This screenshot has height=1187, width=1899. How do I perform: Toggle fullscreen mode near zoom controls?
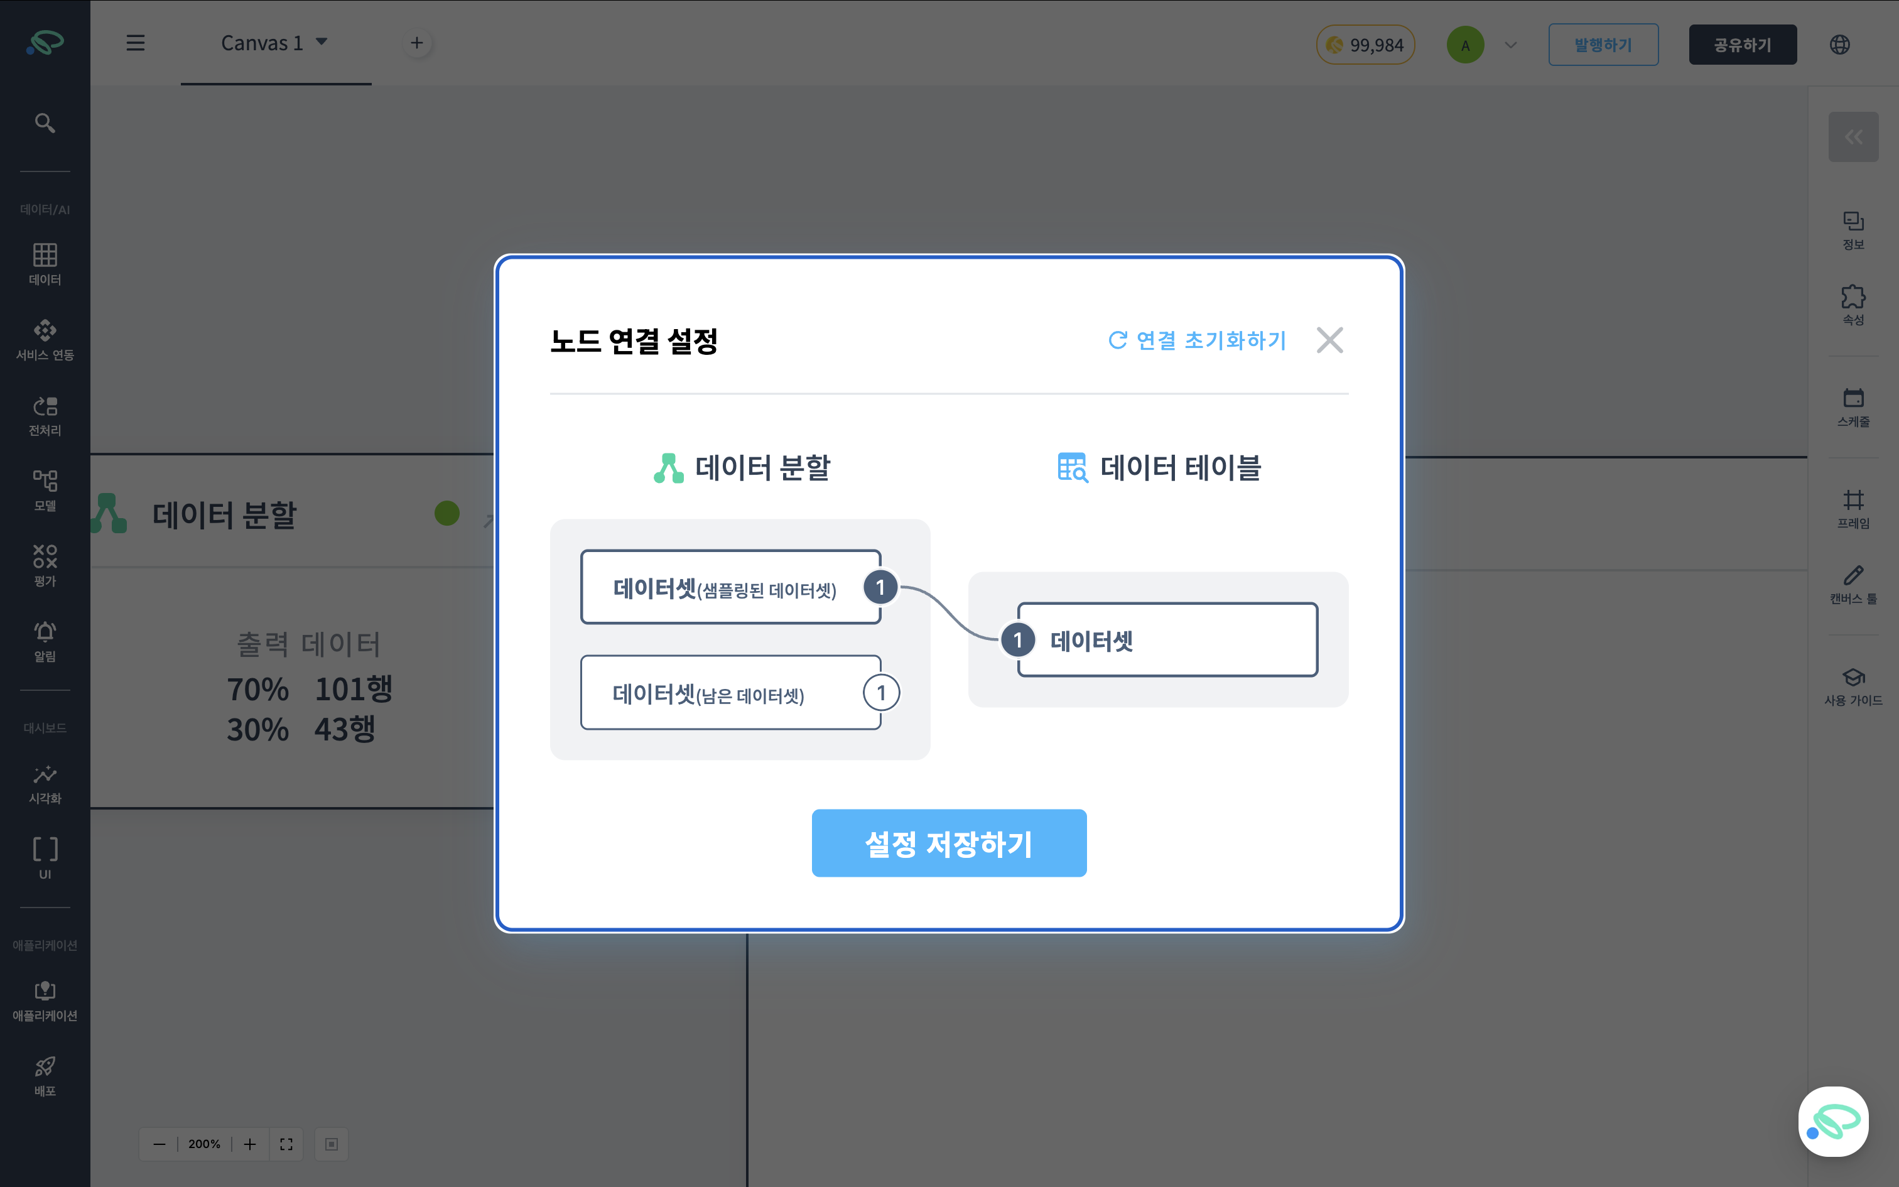pyautogui.click(x=286, y=1144)
